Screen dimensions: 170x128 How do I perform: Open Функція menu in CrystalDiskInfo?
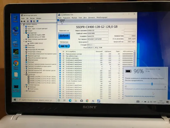pos(74,18)
